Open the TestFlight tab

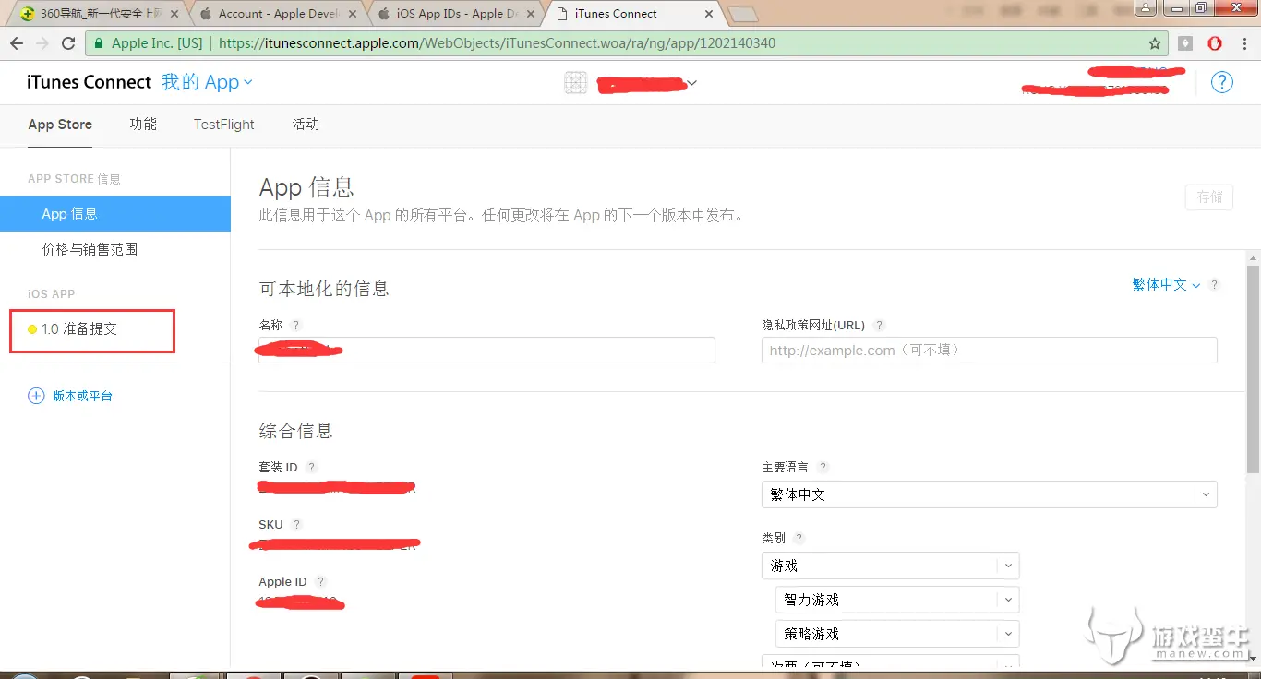coord(224,125)
